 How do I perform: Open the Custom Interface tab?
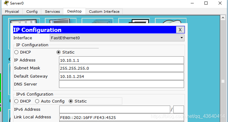click(x=104, y=12)
